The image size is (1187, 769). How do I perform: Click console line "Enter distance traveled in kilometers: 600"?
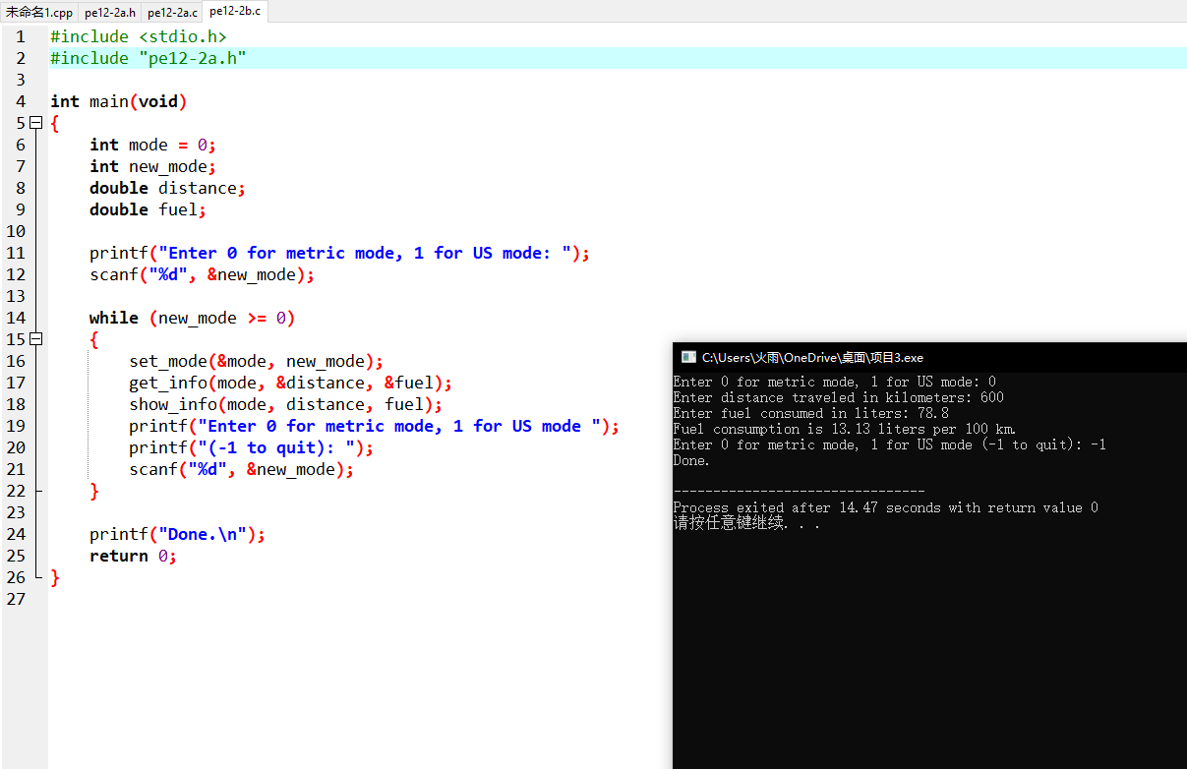pos(838,397)
